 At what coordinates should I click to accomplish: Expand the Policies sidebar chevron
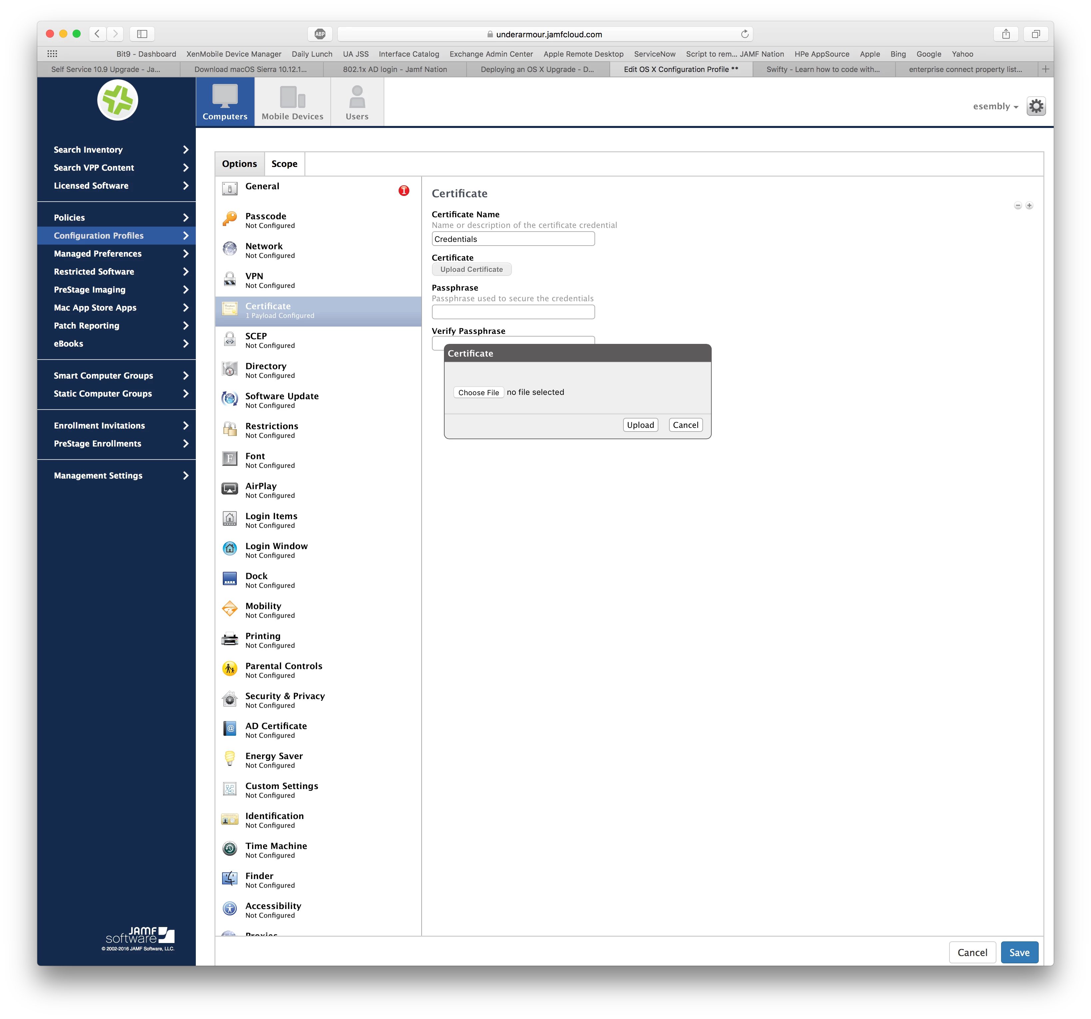[185, 217]
